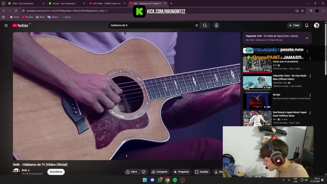
Task: Open YouTube notifications bell
Action: [x=307, y=25]
